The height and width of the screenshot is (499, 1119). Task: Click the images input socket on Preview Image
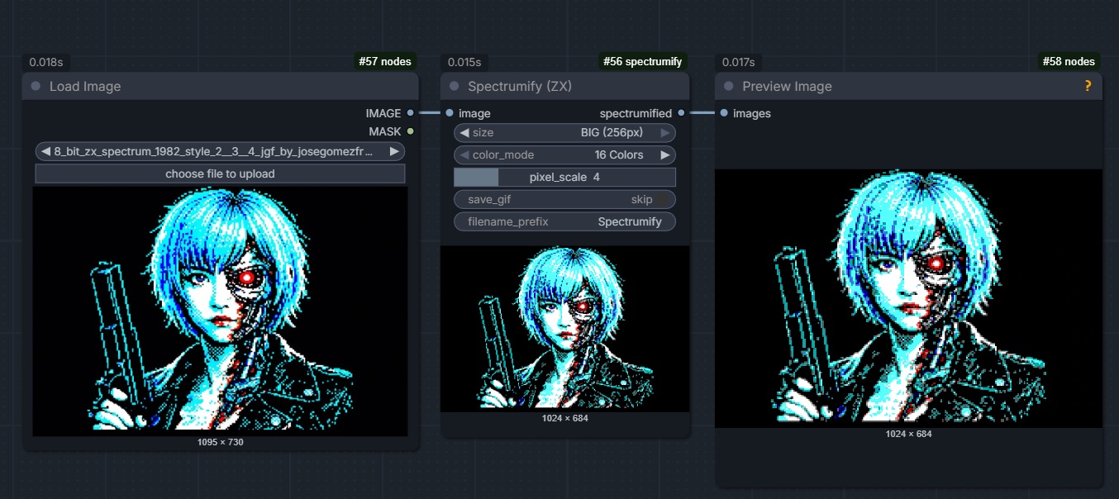pos(724,113)
